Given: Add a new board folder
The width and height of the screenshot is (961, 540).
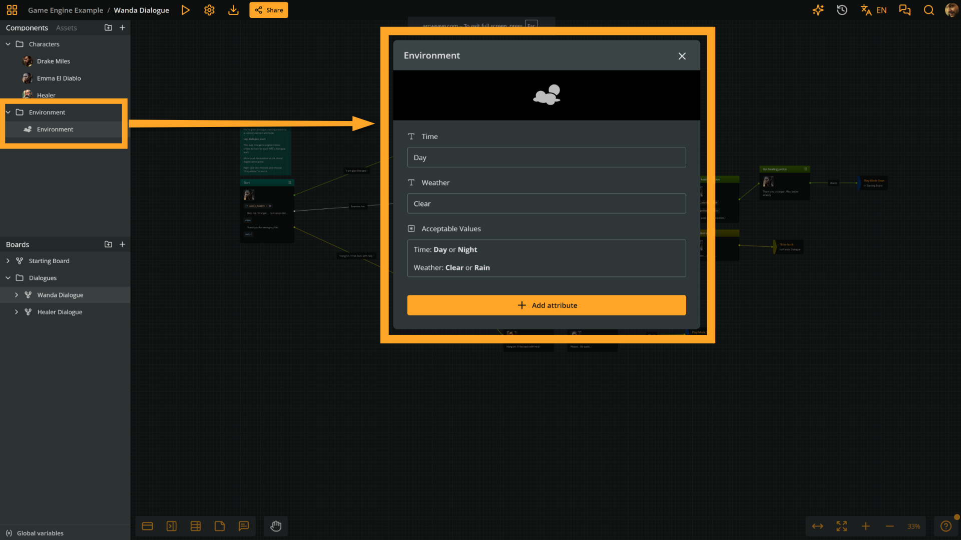Looking at the screenshot, I should point(108,244).
